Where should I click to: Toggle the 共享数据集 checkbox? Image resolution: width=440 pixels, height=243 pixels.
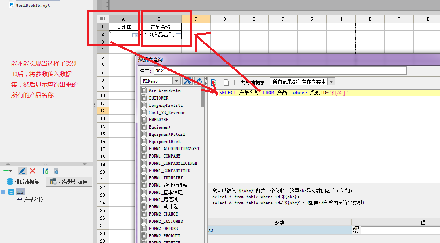point(237,82)
